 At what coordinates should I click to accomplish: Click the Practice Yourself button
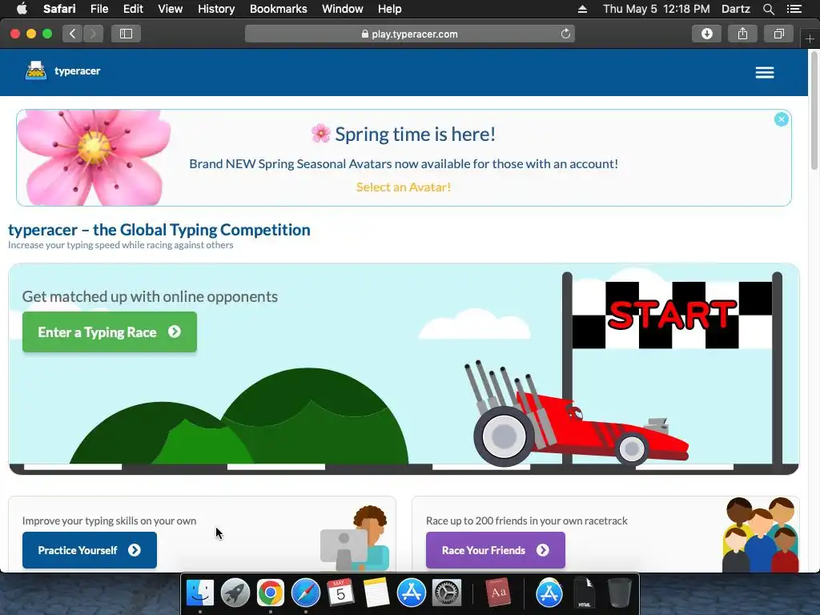tap(90, 550)
